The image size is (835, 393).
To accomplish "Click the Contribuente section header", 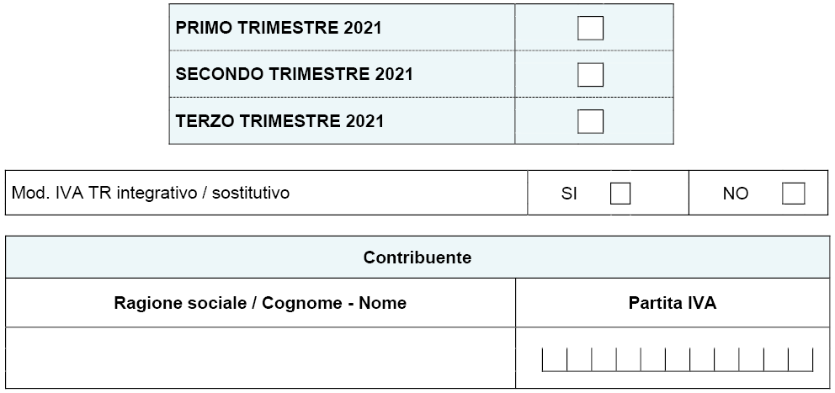I will [417, 258].
